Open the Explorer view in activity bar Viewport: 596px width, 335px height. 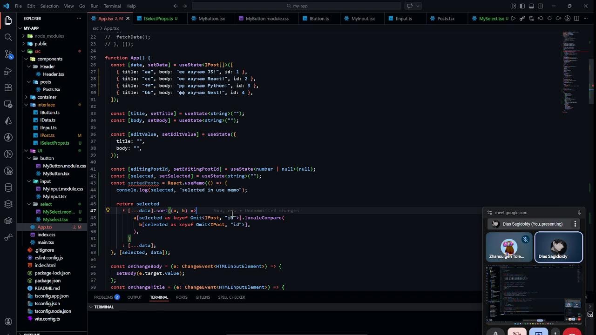point(8,20)
